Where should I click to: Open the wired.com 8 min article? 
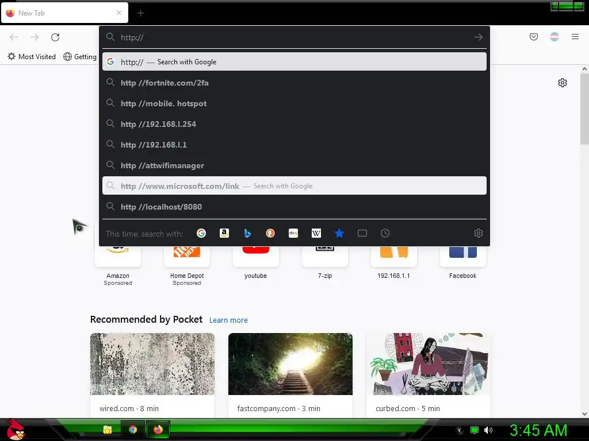tap(152, 375)
